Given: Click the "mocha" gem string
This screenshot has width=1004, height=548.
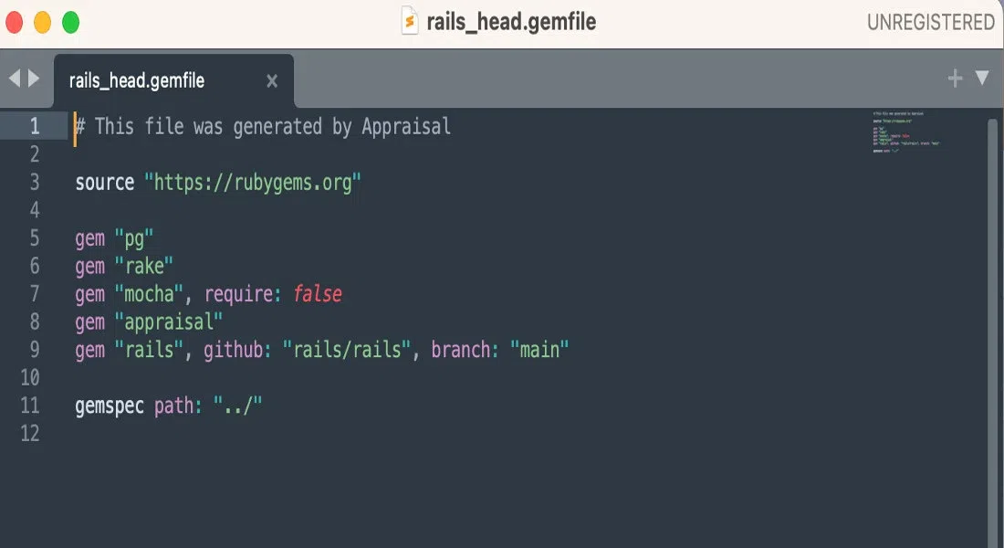Looking at the screenshot, I should pyautogui.click(x=149, y=294).
